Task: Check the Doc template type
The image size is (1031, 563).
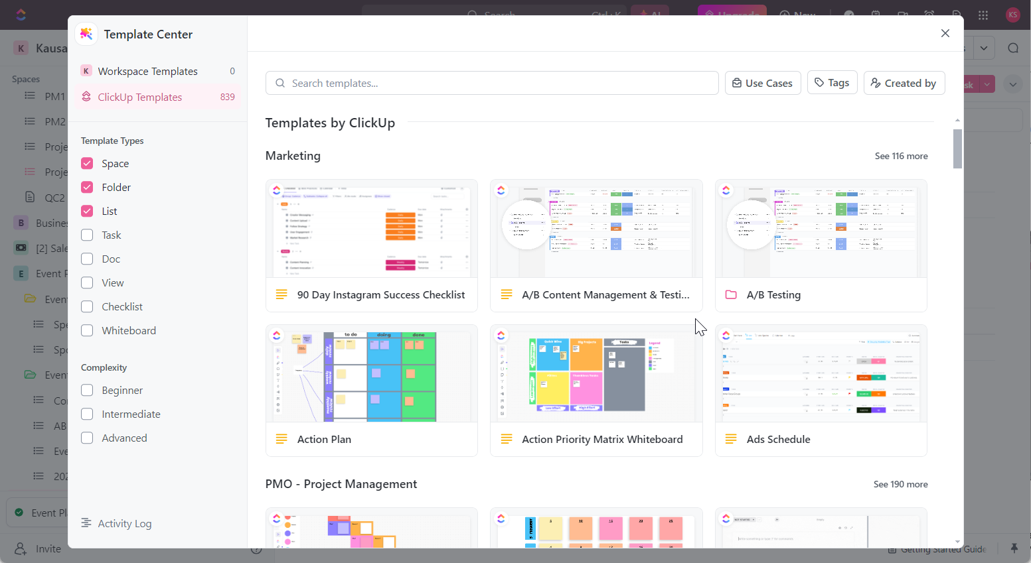Action: [87, 259]
